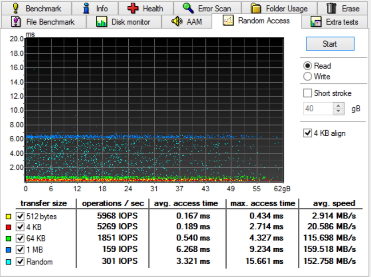Screen dimensions: 371x277
Task: Switch to the Info tab
Action: tap(95, 8)
